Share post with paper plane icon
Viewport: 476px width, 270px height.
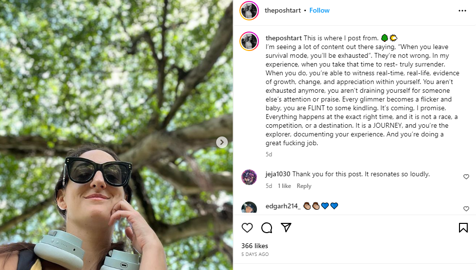click(286, 228)
